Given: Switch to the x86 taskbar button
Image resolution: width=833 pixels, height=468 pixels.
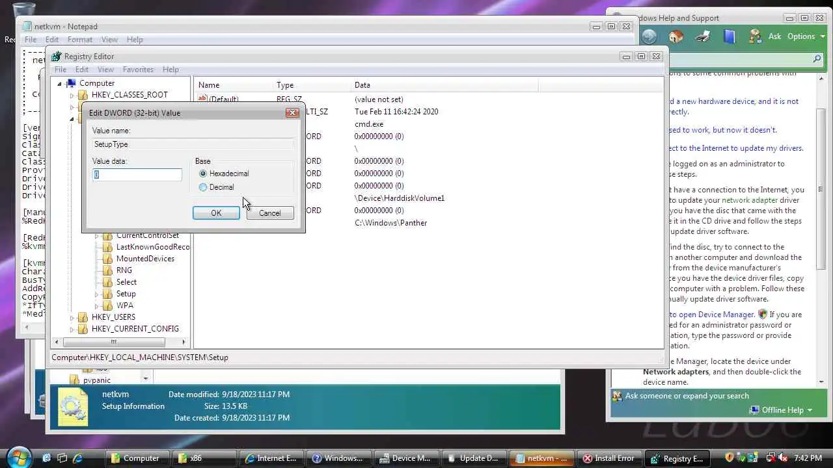Looking at the screenshot, I should click(203, 458).
